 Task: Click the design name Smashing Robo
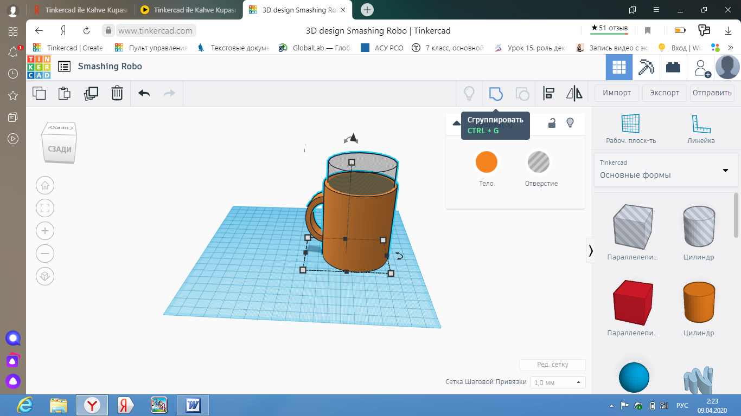click(x=110, y=66)
